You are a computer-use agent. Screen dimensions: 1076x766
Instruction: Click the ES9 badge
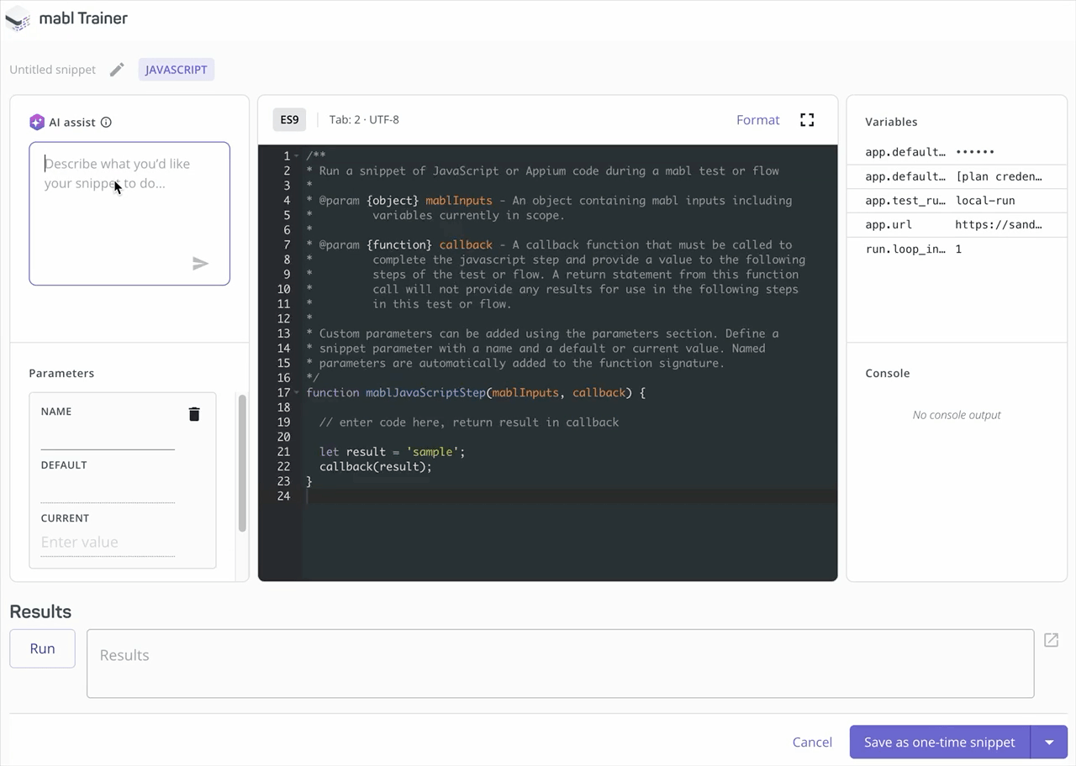[288, 119]
